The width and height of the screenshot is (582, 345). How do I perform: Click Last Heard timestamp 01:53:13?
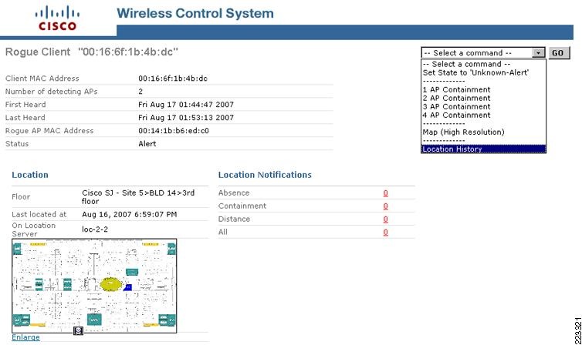click(186, 118)
